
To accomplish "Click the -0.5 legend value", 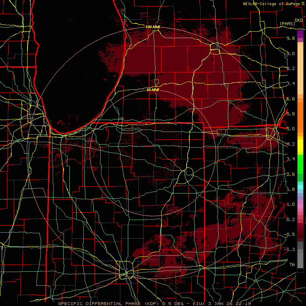I will (289, 234).
